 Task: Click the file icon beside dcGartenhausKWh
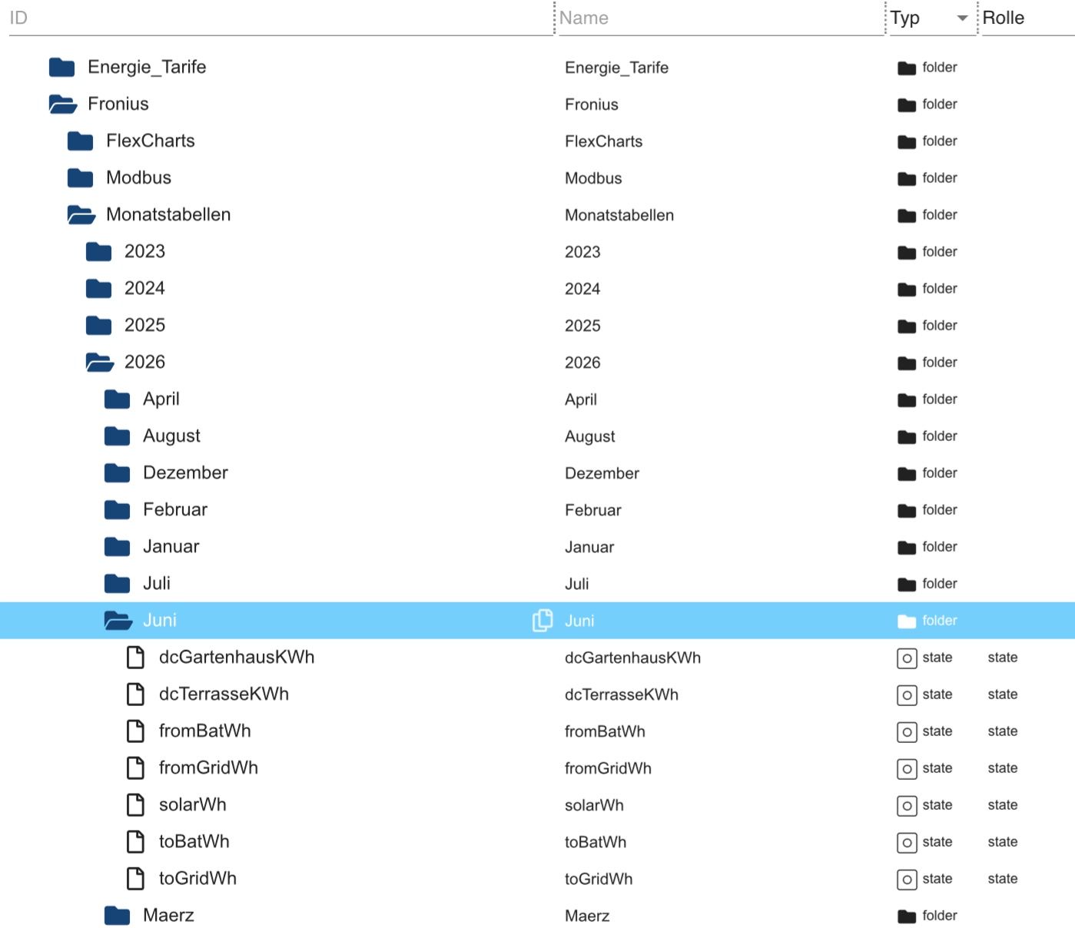point(135,657)
